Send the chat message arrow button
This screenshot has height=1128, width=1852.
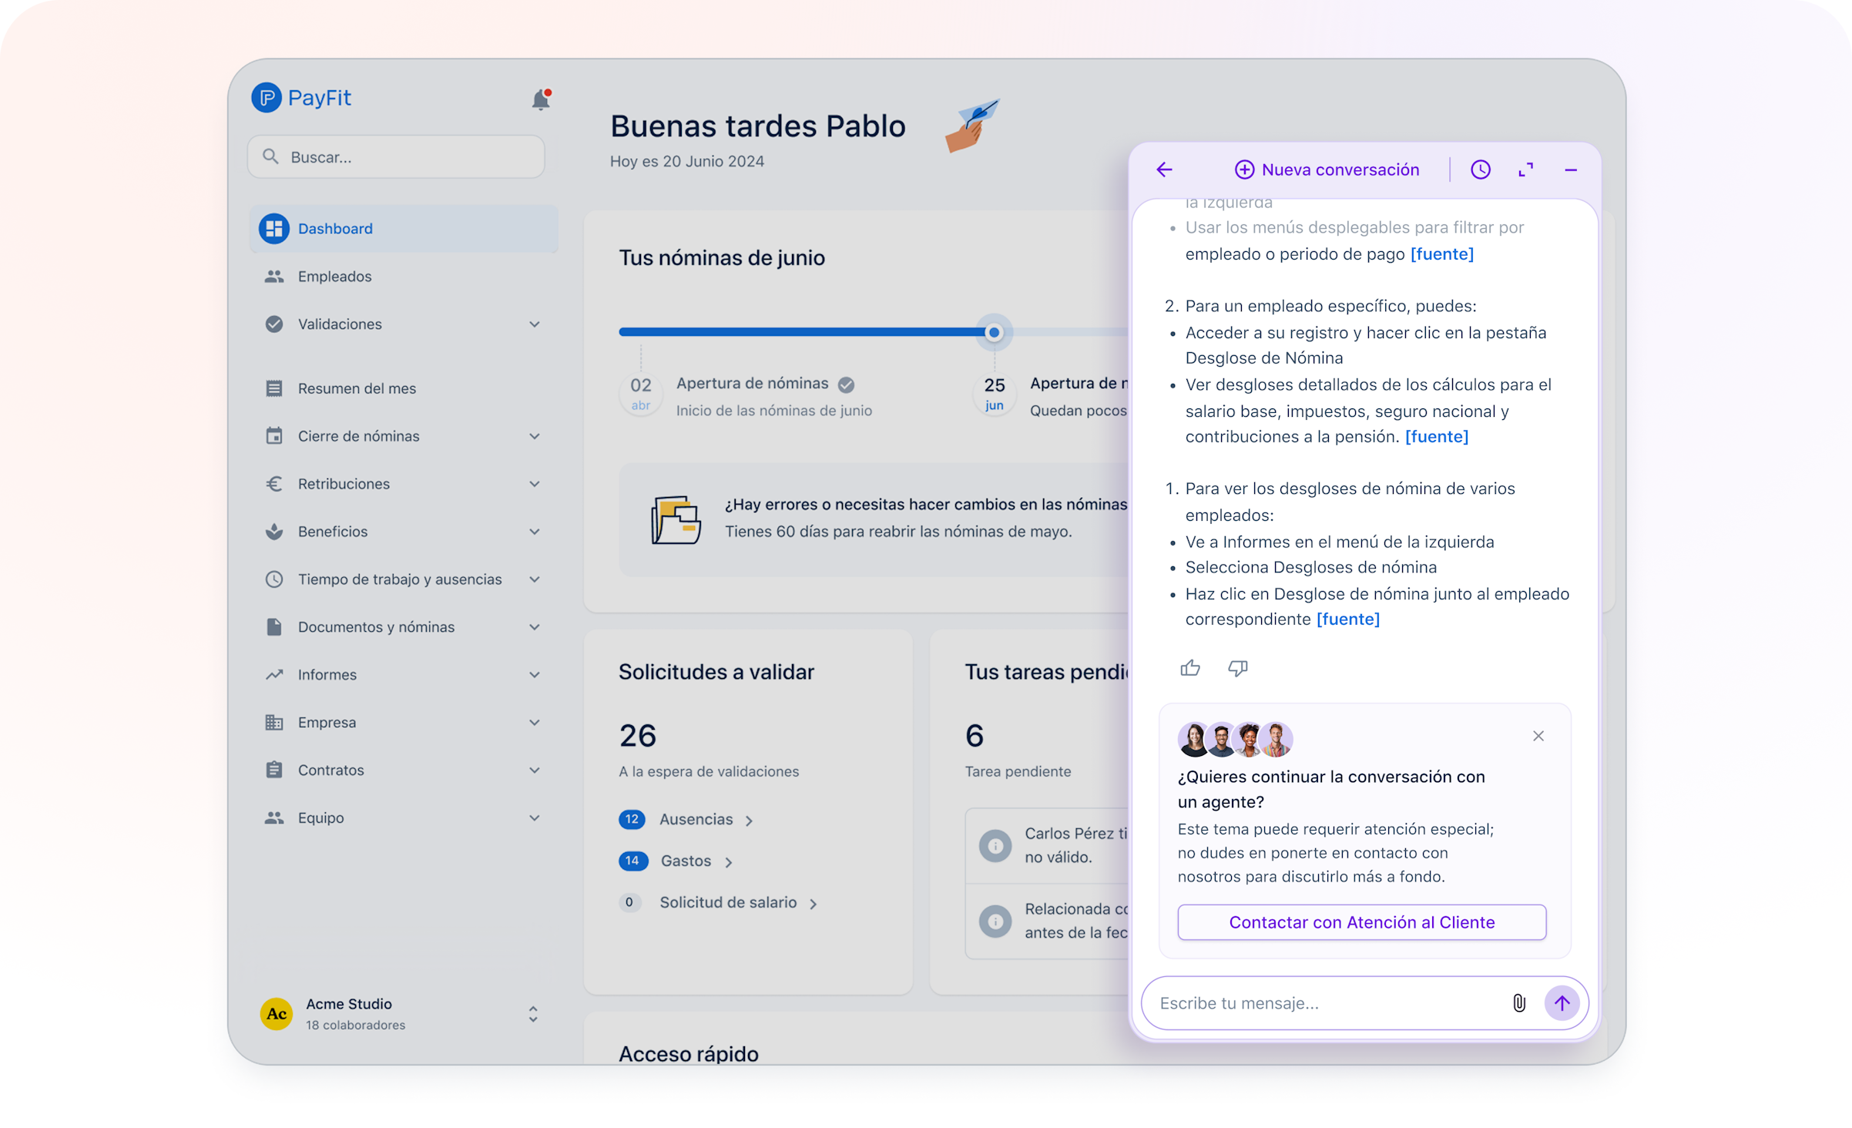1562,1004
